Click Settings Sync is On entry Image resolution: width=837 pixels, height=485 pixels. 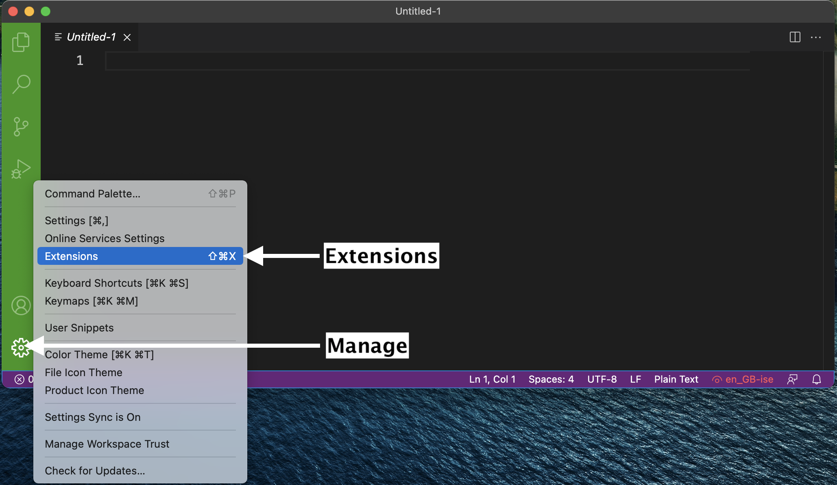tap(140, 417)
